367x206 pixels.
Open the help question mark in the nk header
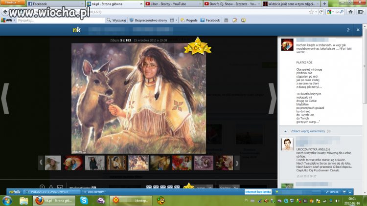pyautogui.click(x=348, y=30)
